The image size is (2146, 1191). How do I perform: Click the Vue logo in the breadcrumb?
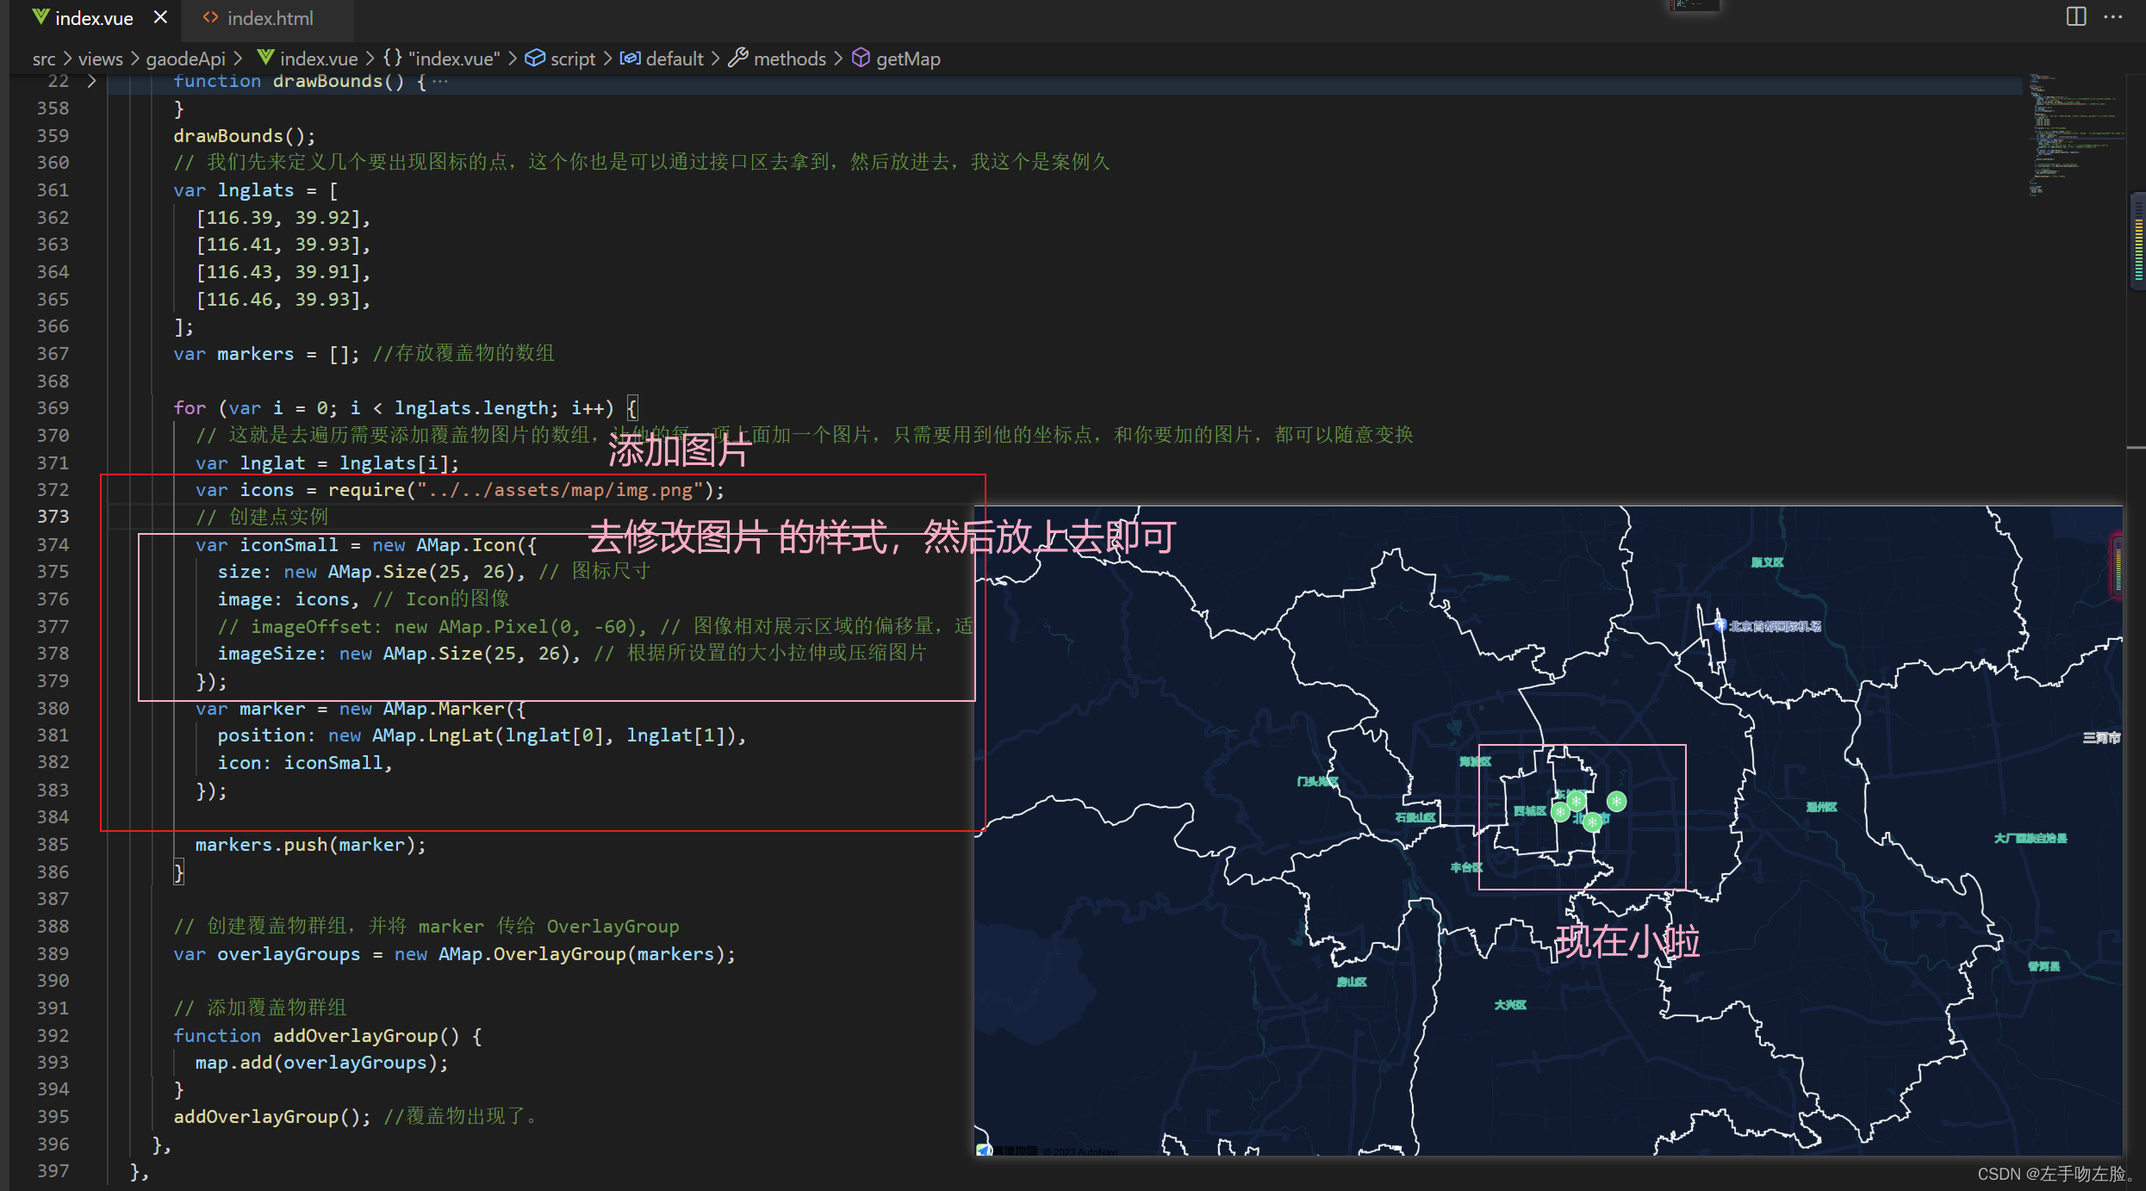[265, 58]
